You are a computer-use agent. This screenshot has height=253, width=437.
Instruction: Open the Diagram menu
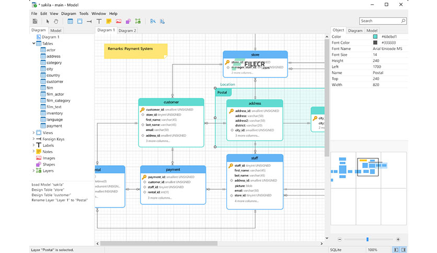pyautogui.click(x=68, y=14)
